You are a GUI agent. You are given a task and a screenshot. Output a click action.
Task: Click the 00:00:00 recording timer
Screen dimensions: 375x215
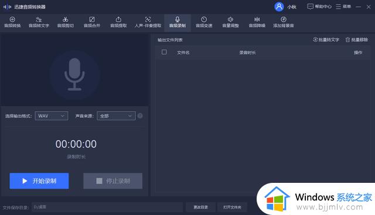[76, 144]
